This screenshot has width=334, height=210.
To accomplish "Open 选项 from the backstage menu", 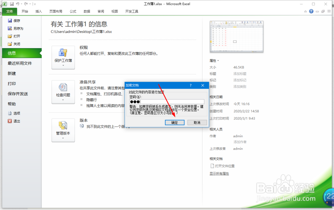I will tap(14, 113).
